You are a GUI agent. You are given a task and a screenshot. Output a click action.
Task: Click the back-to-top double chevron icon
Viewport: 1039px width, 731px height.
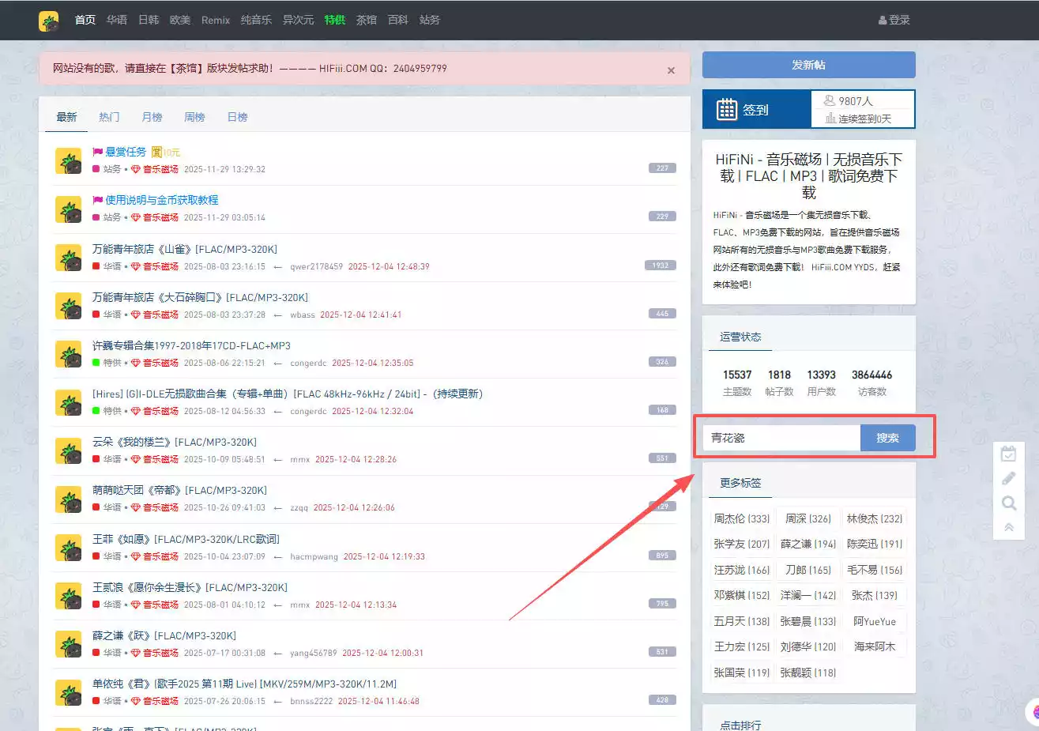[1009, 527]
